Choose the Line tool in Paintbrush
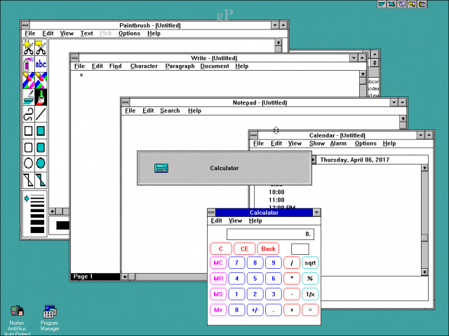The height and width of the screenshot is (336, 449). click(x=41, y=114)
